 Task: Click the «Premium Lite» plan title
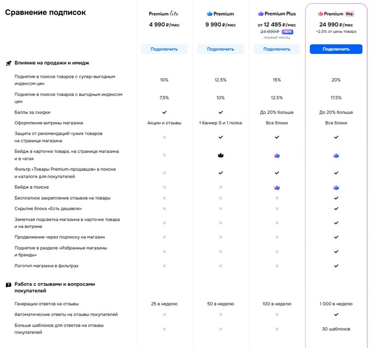(x=164, y=14)
